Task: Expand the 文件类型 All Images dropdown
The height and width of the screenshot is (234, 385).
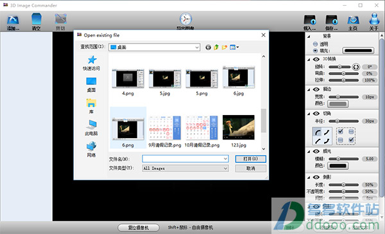Action: coord(185,168)
